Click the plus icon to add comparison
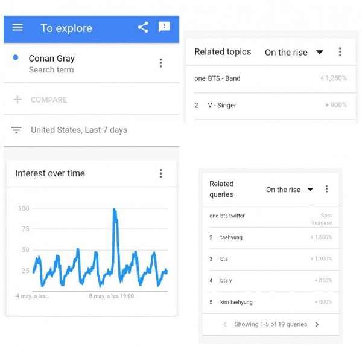 [17, 100]
